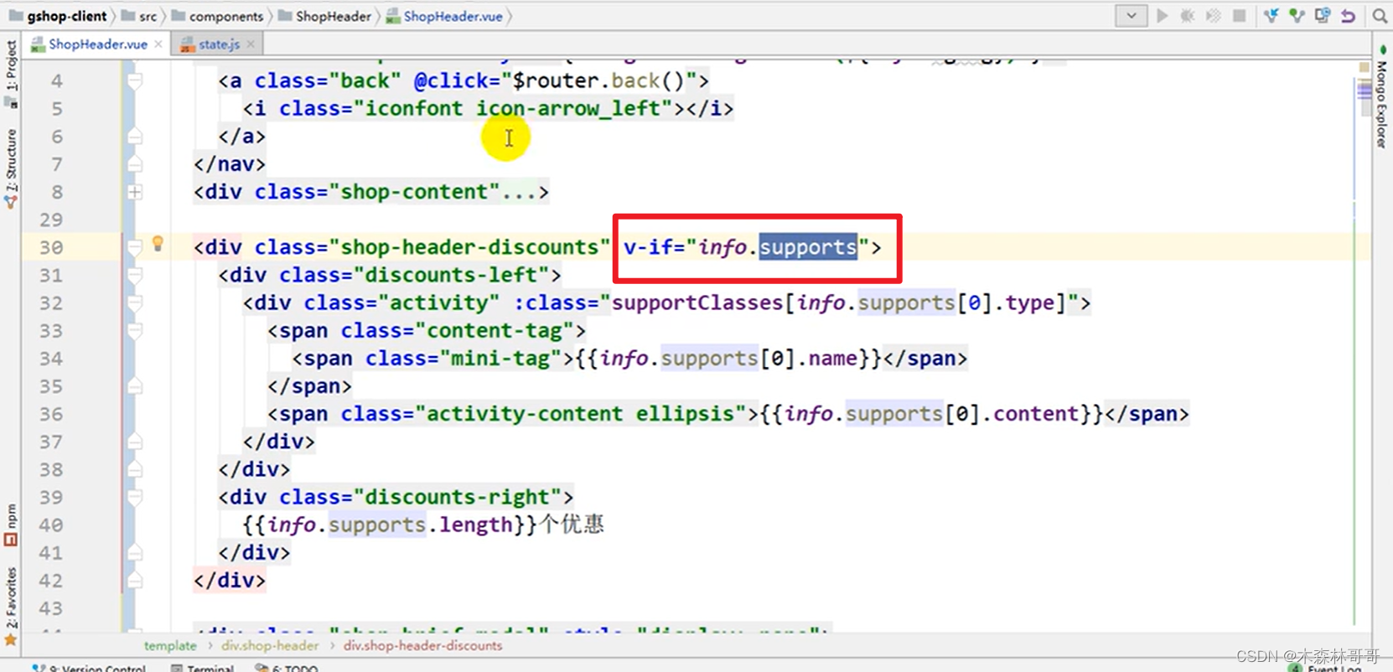The image size is (1393, 672).
Task: Click the src folder breadcrumb
Action: coord(139,16)
